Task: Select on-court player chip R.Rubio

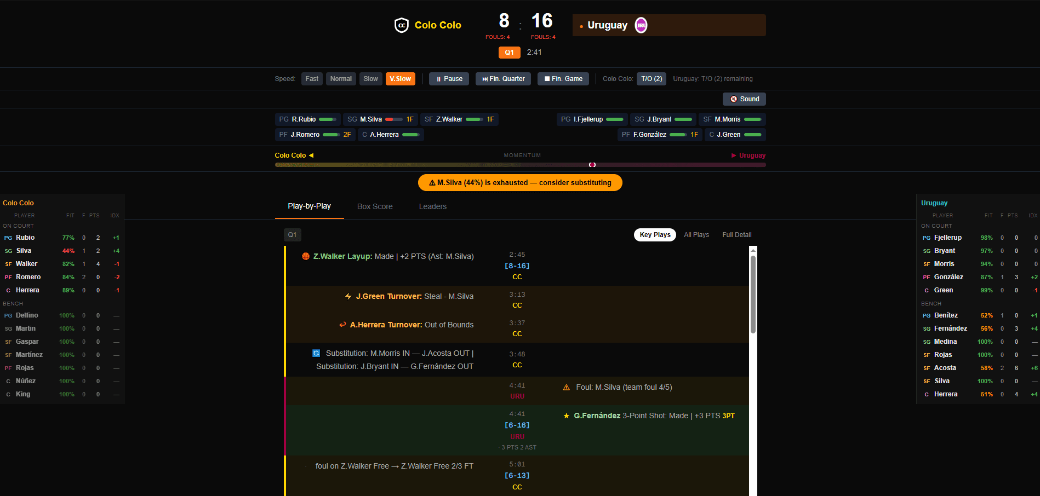Action: [x=307, y=119]
